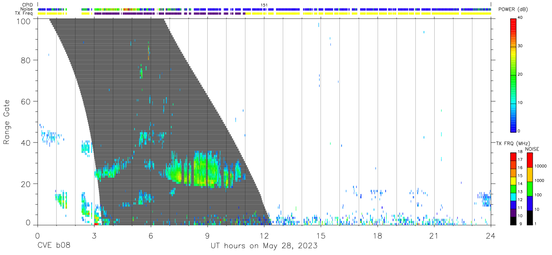Screen dimensions: 552x255
Task: Click the CVE b08 radar beam label
Action: (53, 246)
